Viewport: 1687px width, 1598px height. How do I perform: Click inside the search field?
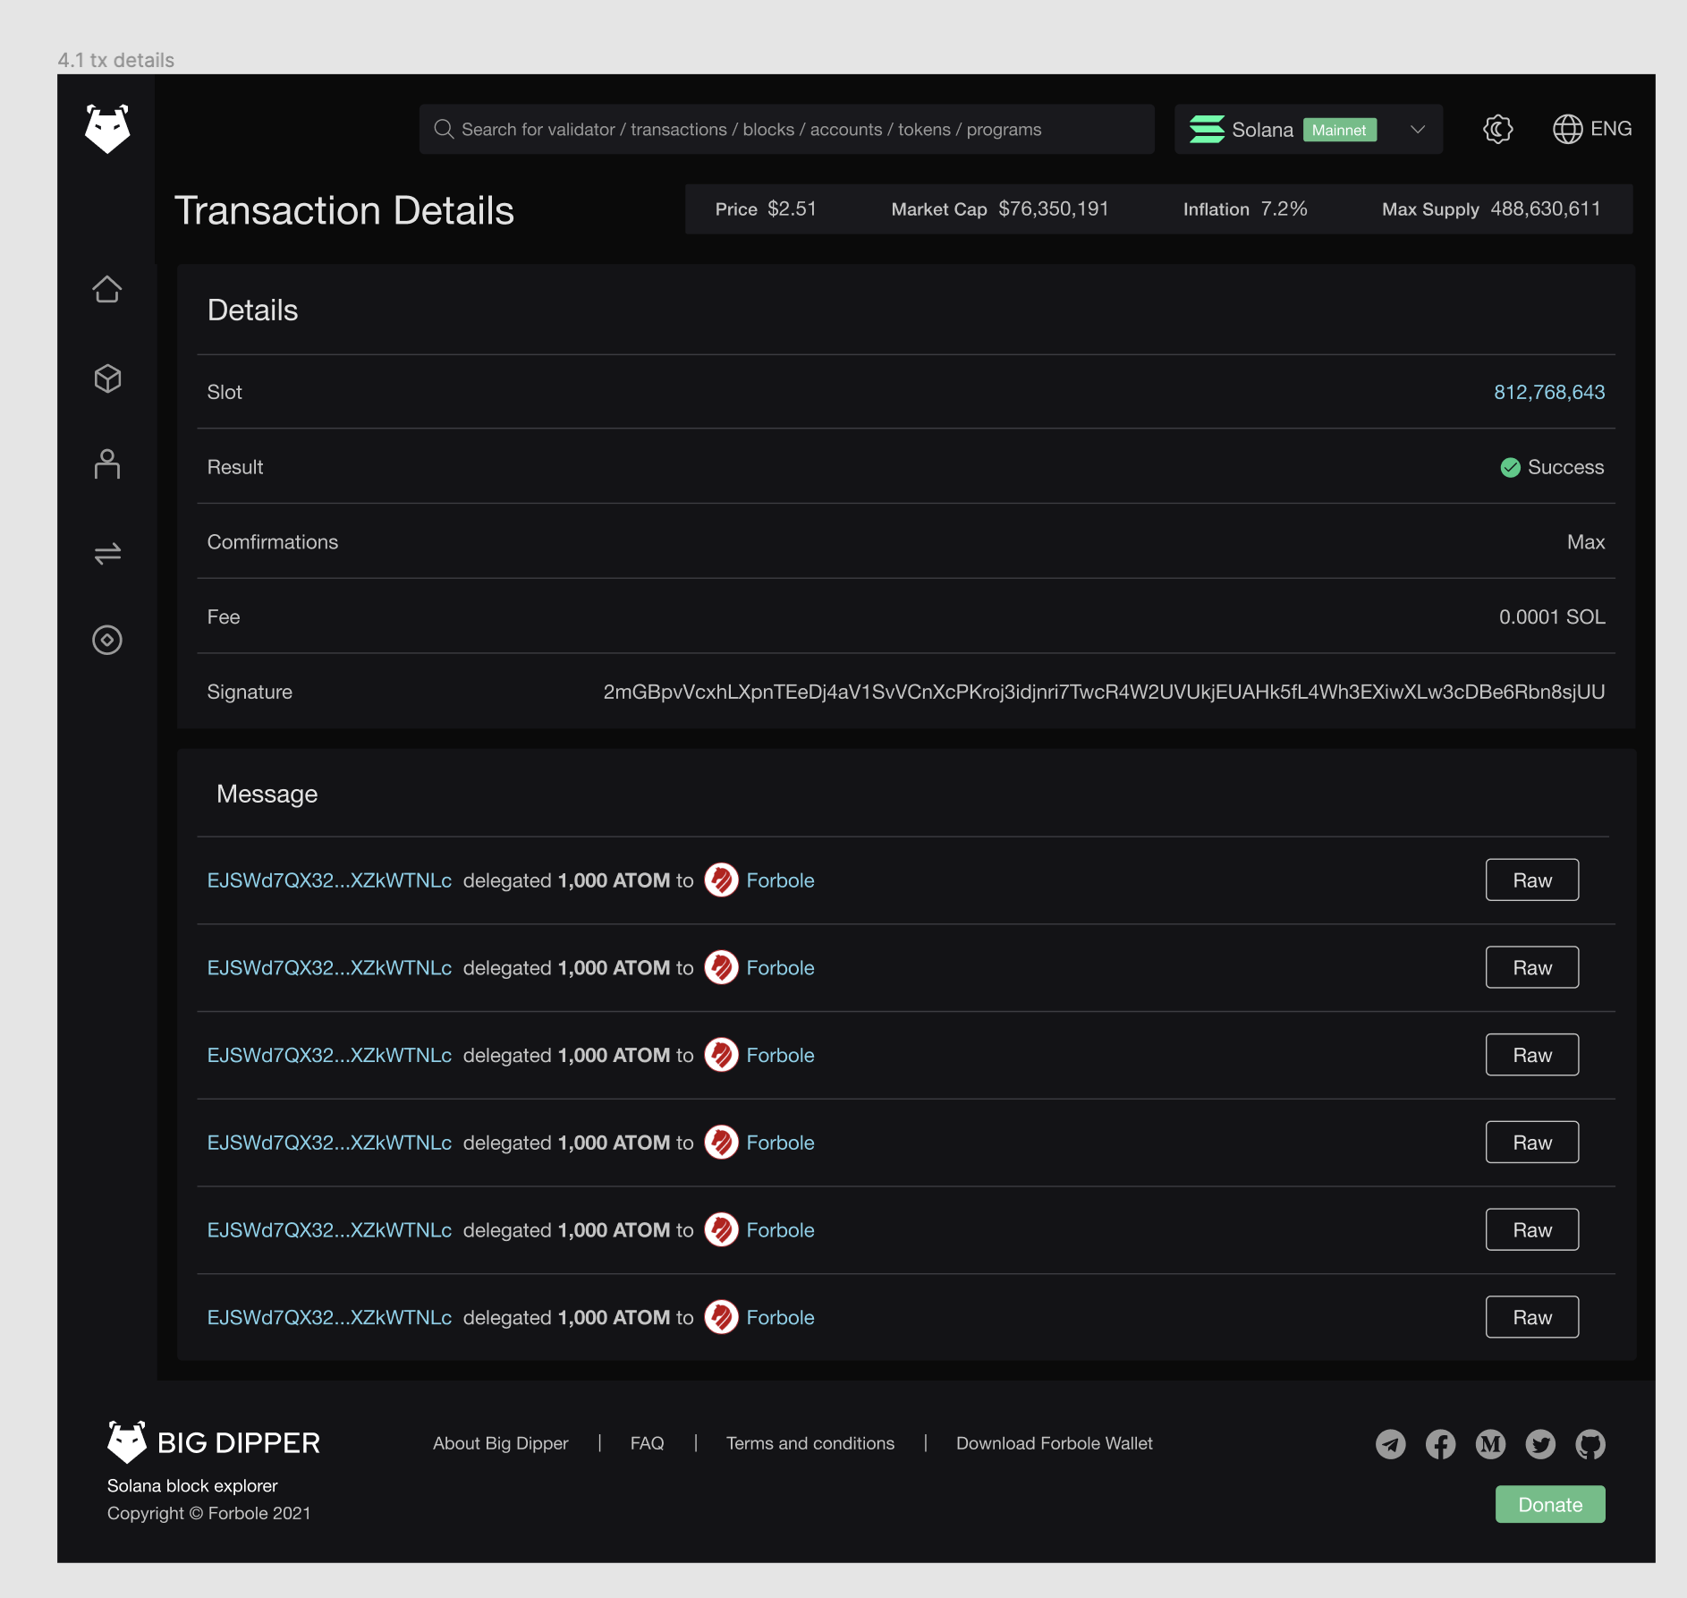click(787, 129)
